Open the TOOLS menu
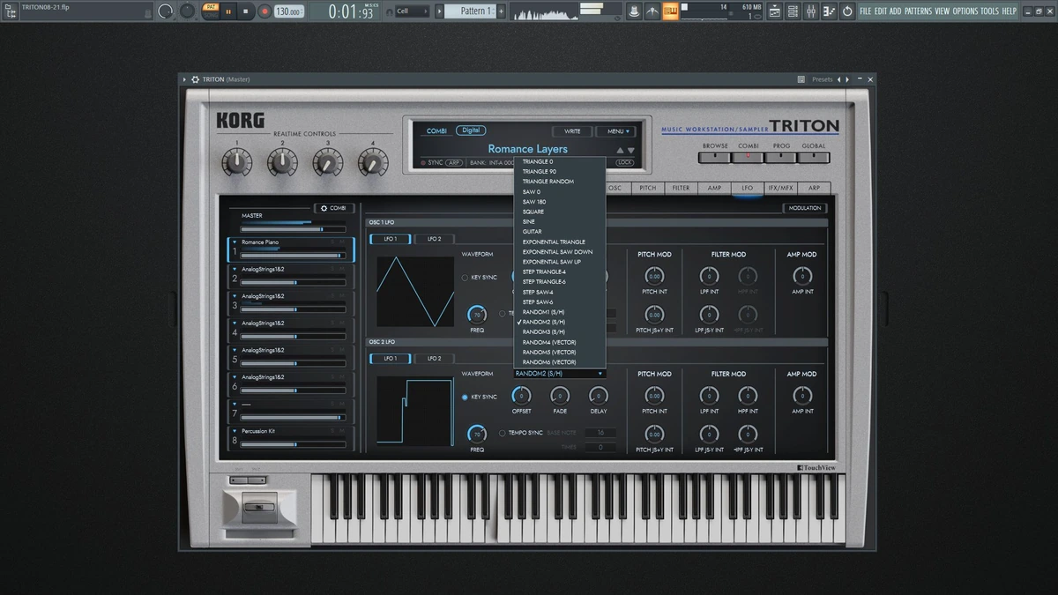Screen dimensions: 1058x595 point(990,11)
